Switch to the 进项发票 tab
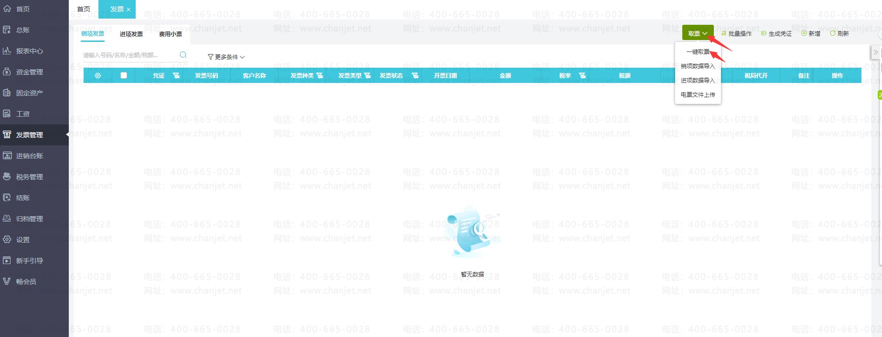Image resolution: width=882 pixels, height=337 pixels. [131, 34]
